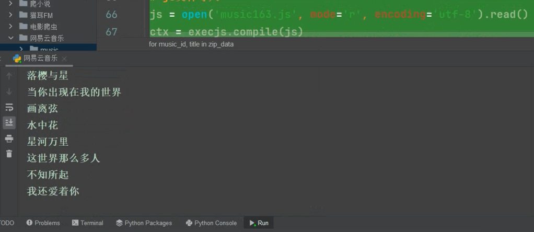Image resolution: width=534 pixels, height=232 pixels.
Task: Click the print output icon
Action: [x=9, y=138]
